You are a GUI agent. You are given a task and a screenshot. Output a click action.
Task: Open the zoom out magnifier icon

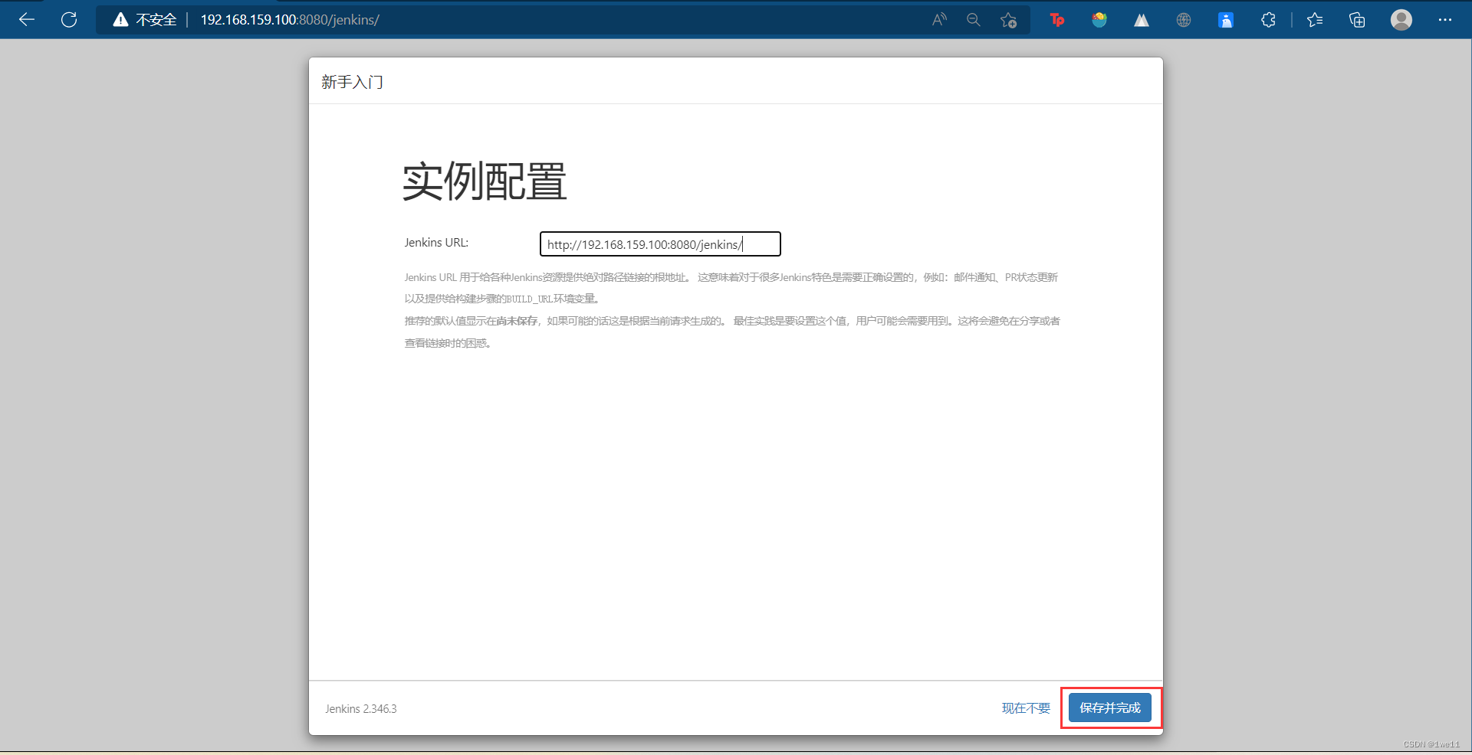pyautogui.click(x=974, y=20)
